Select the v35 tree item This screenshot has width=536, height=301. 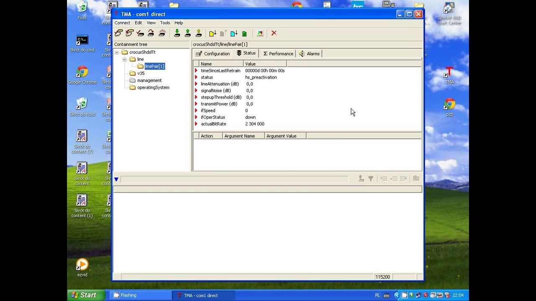[x=141, y=73]
